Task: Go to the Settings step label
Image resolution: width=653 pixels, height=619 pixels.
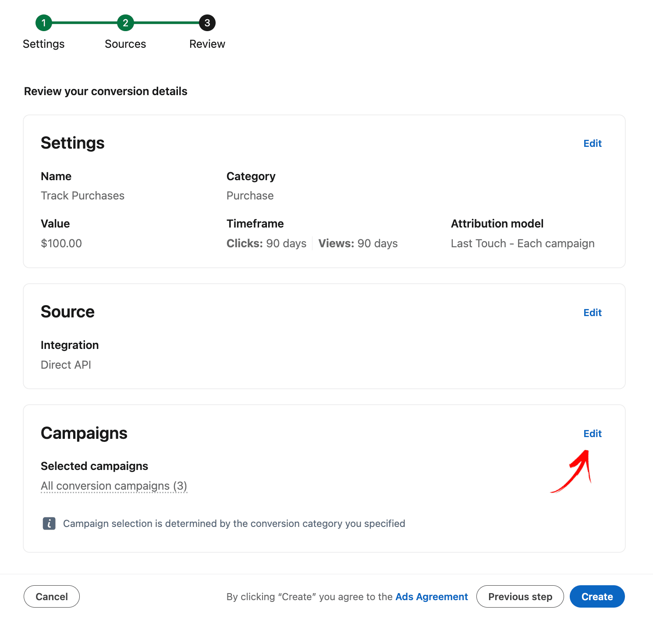Action: 44,44
